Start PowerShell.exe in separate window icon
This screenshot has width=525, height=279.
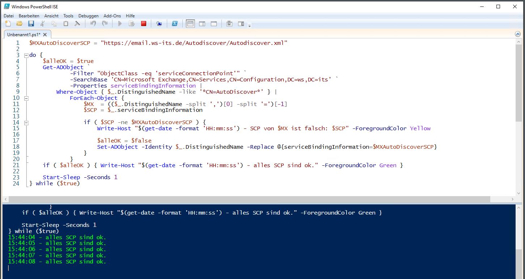click(174, 24)
